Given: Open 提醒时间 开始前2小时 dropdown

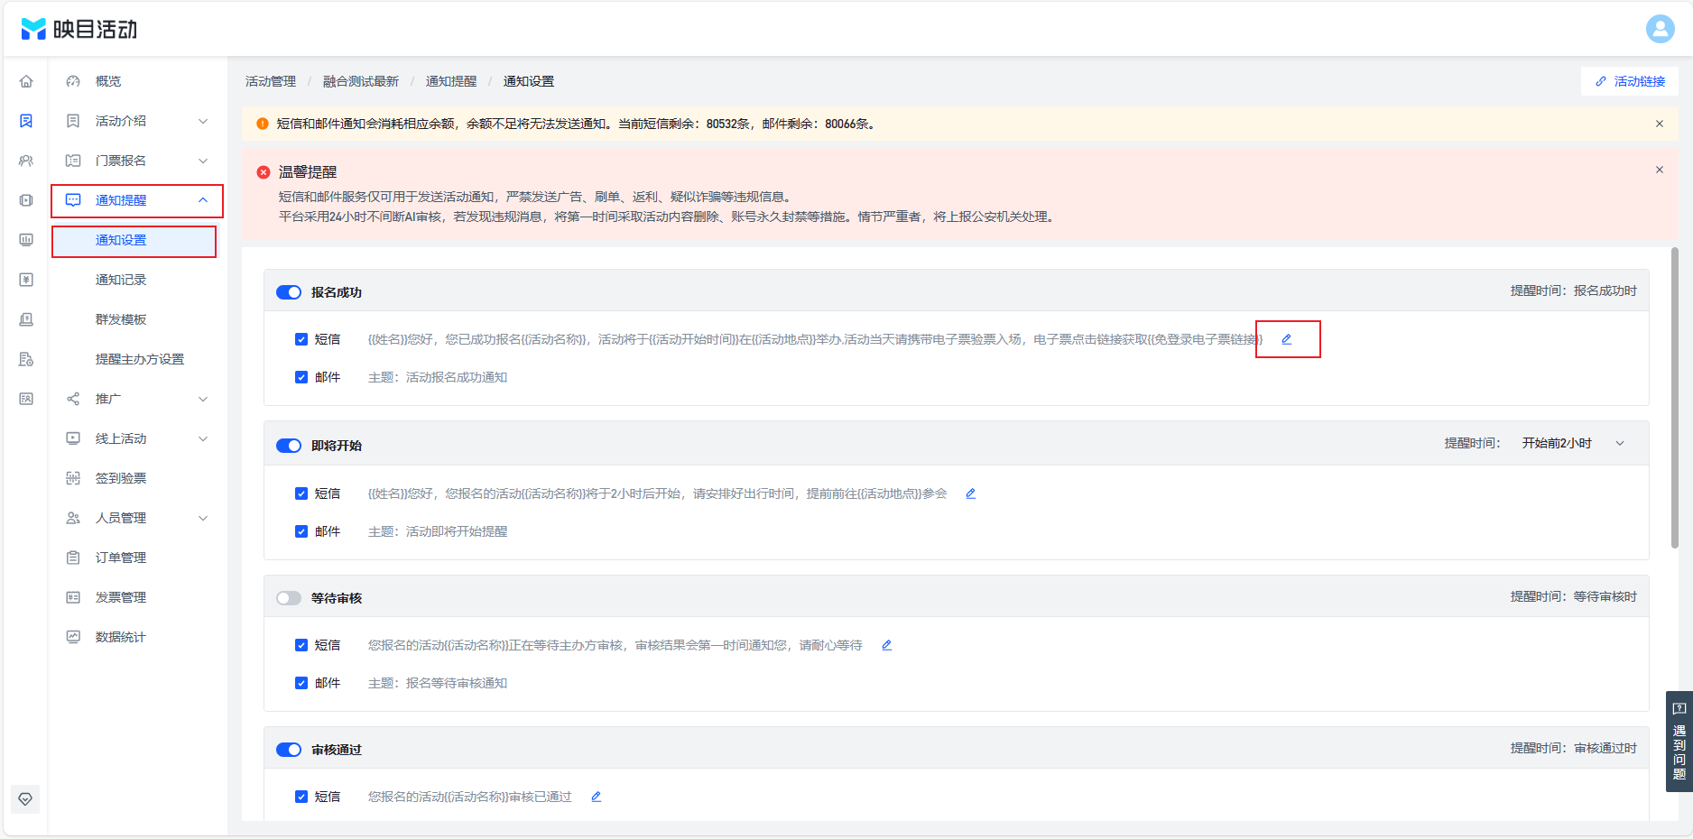Looking at the screenshot, I should point(1574,443).
